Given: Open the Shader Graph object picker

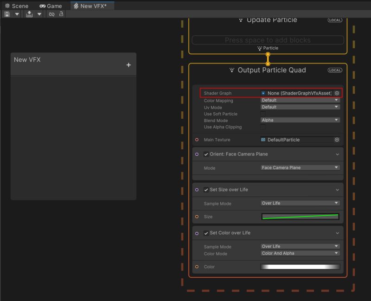Looking at the screenshot, I should click(x=337, y=93).
